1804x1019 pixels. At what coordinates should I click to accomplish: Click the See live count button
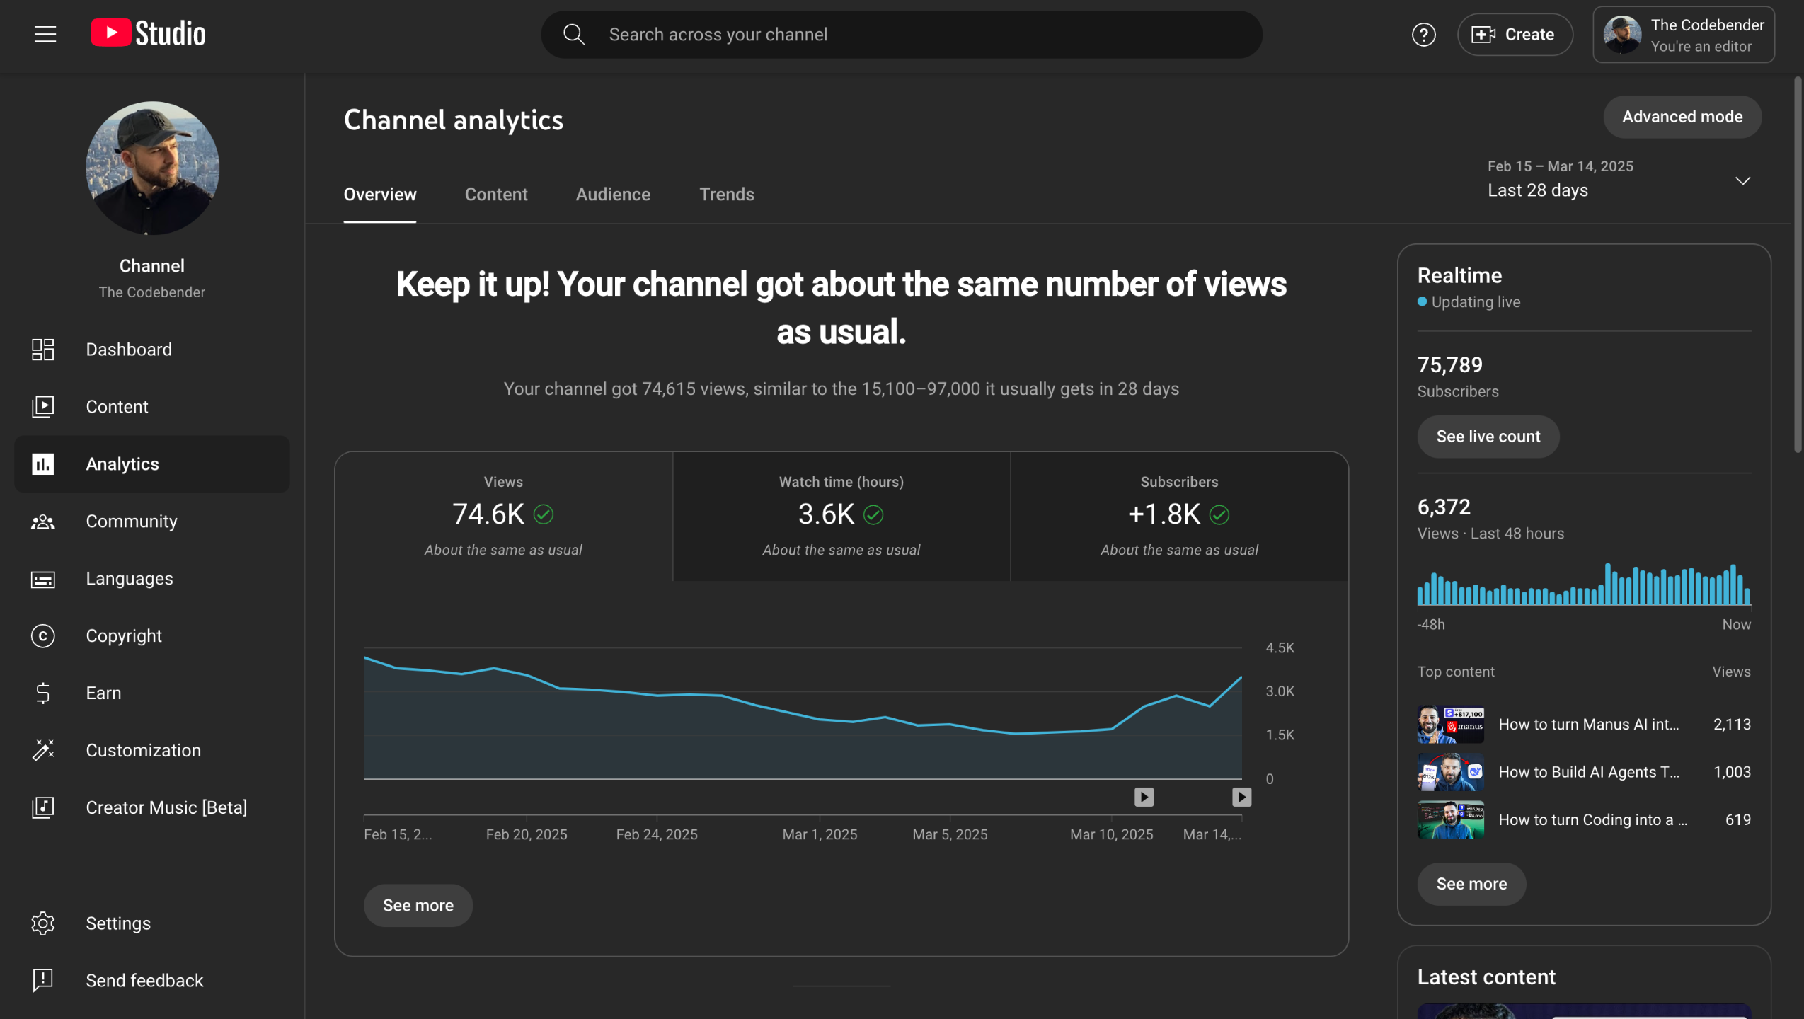point(1488,437)
